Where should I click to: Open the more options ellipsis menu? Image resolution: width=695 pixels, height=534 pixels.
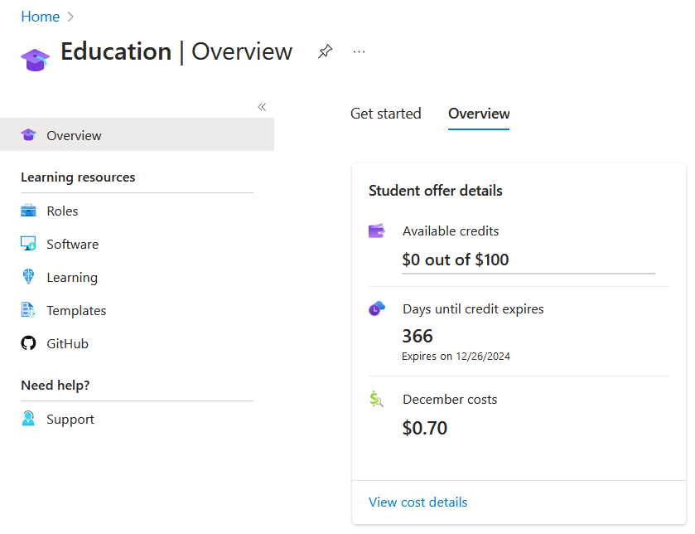(359, 51)
